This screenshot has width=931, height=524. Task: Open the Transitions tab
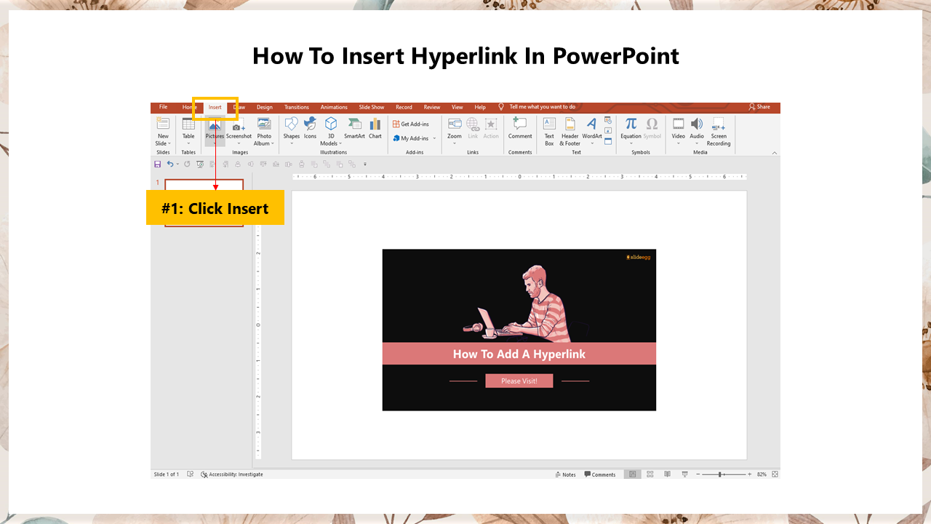pyautogui.click(x=297, y=107)
